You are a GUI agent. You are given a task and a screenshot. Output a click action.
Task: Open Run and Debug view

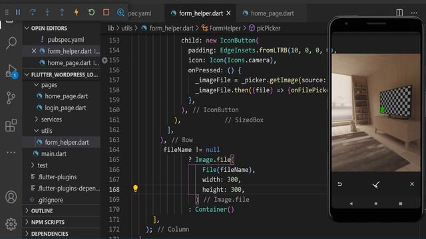point(11,71)
